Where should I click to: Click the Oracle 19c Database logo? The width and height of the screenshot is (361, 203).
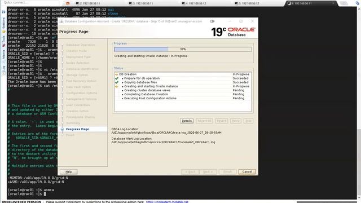tap(233, 32)
